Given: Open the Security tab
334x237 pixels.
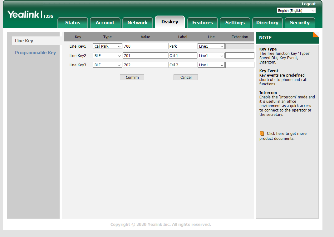Looking at the screenshot, I should click(299, 23).
